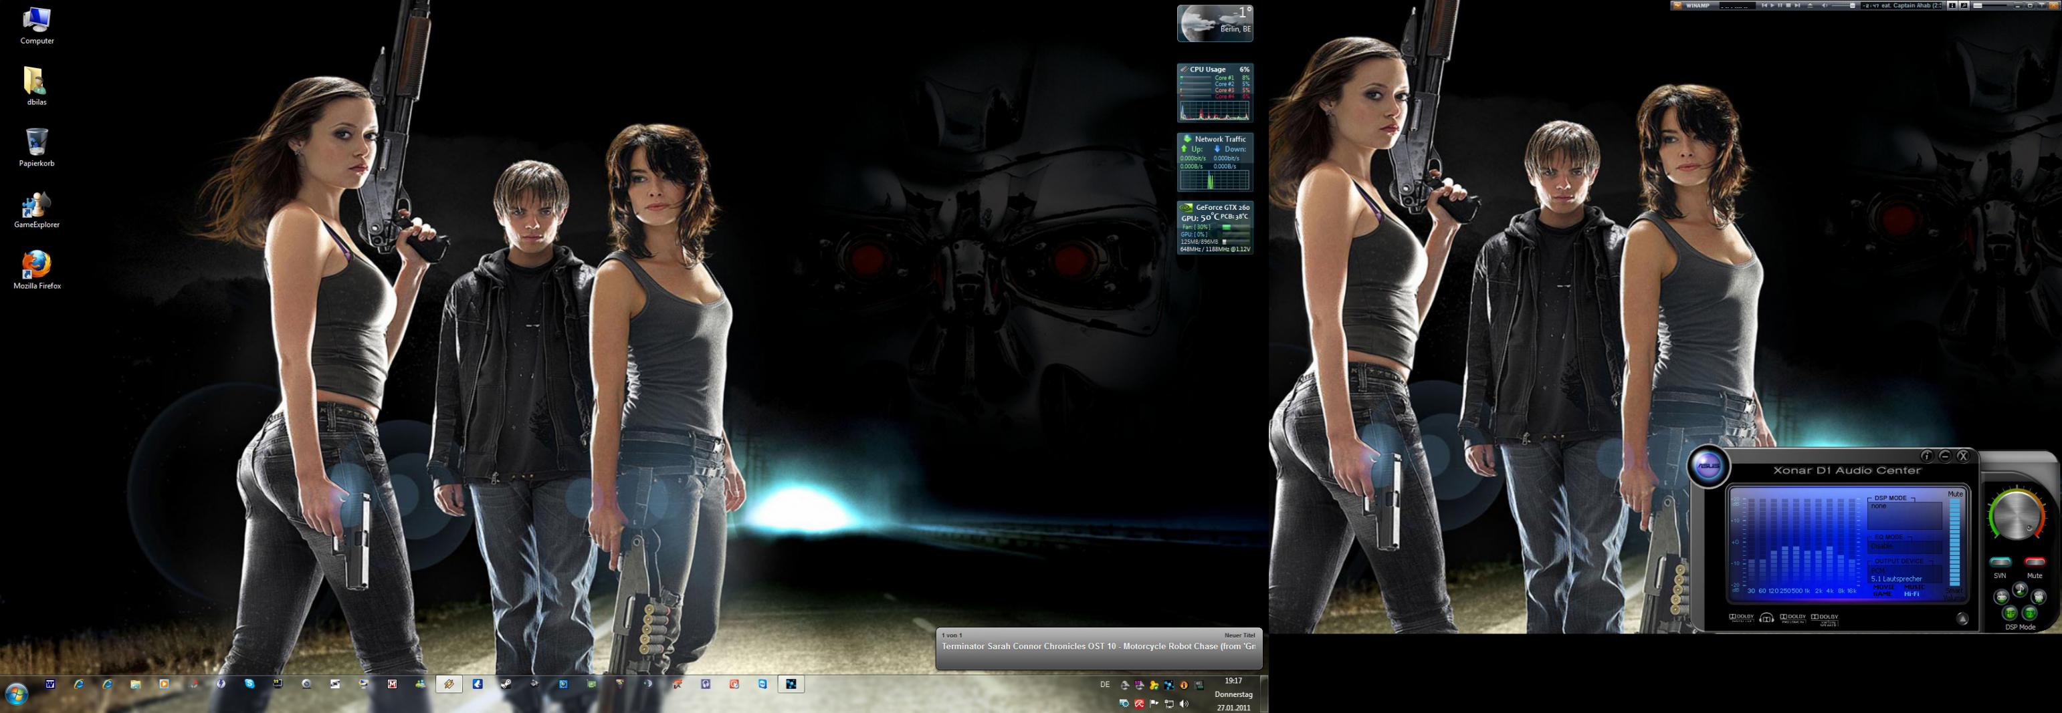Click the DE language indicator in tray

pos(1106,685)
